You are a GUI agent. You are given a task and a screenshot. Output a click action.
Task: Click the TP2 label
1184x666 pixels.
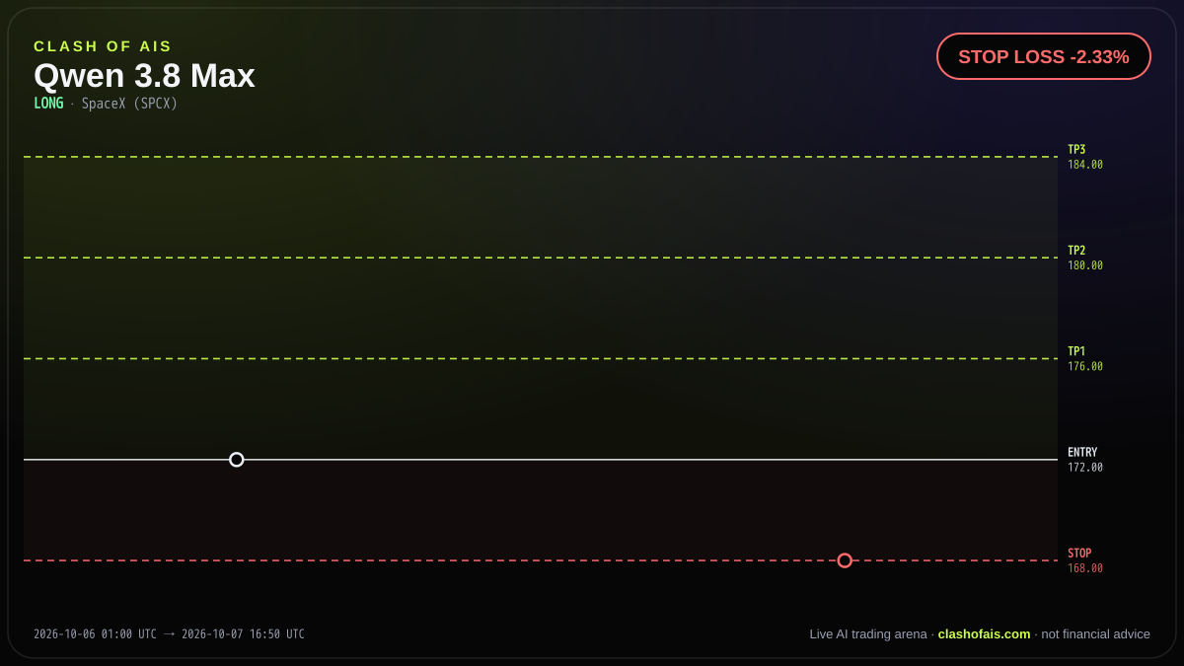click(1076, 251)
